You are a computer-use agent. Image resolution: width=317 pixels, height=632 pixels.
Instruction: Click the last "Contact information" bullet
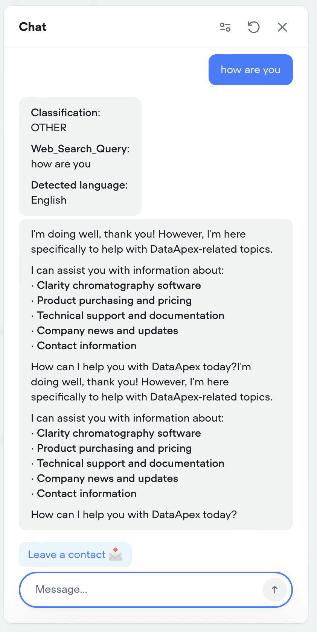[87, 494]
